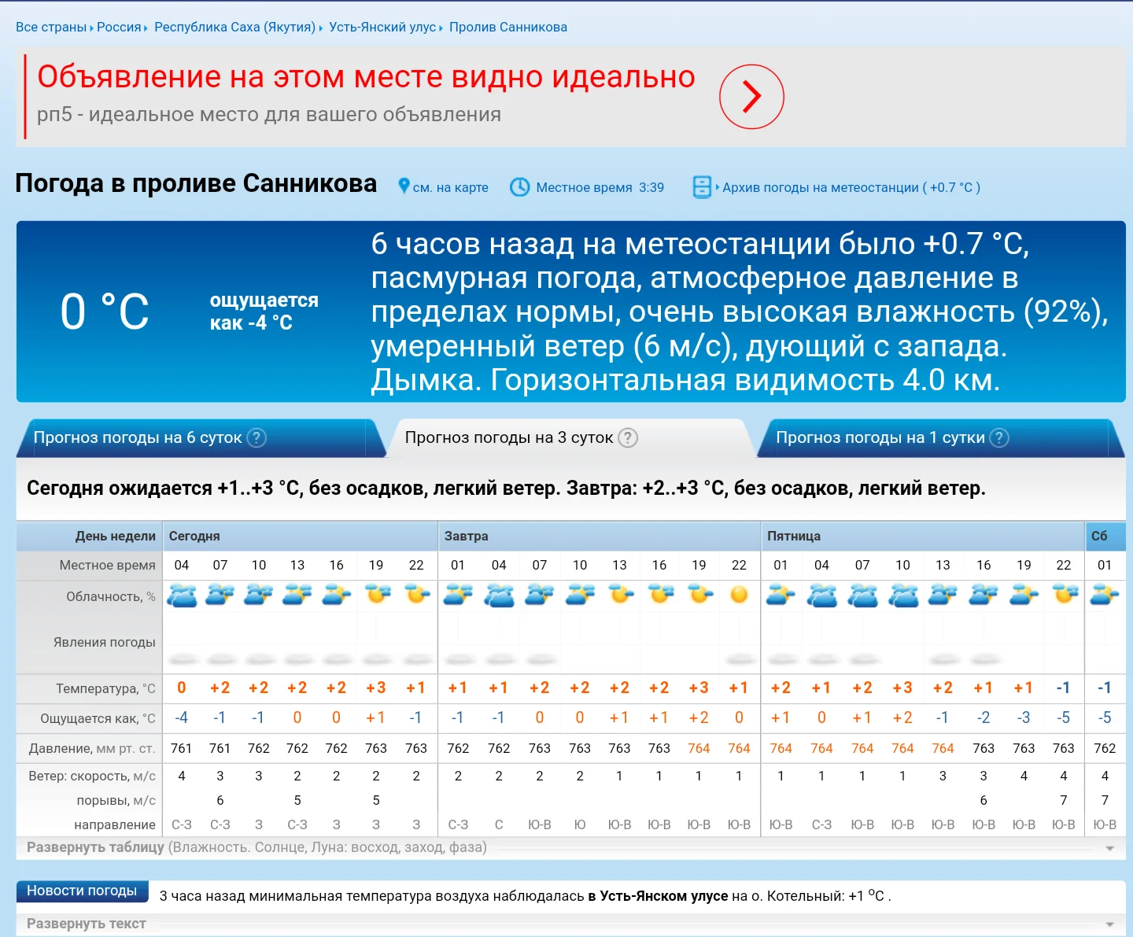Screen dimensions: 1133x937
Task: Click the question mark icon on the 6-day forecast tab
Action: (x=256, y=438)
